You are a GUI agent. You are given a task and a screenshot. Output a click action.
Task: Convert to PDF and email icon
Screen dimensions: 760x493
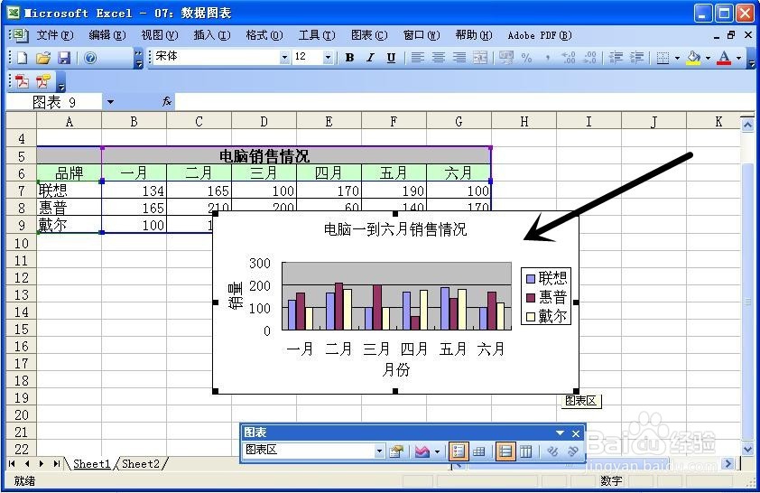pos(42,81)
